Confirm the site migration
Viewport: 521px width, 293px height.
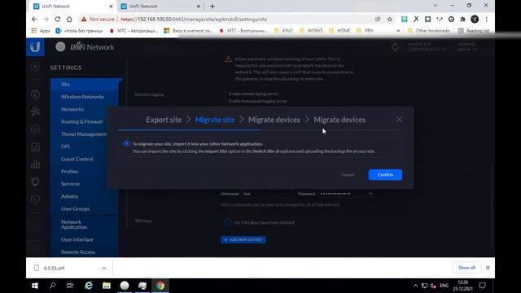point(385,175)
